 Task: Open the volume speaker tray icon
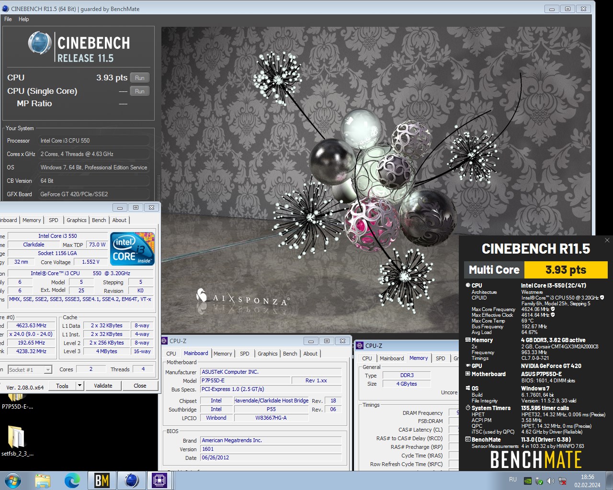(550, 481)
